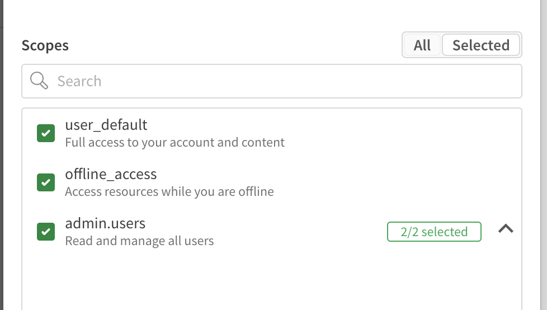Click 'Read and manage all users' description
Viewport: 547px width, 310px height.
click(x=139, y=241)
